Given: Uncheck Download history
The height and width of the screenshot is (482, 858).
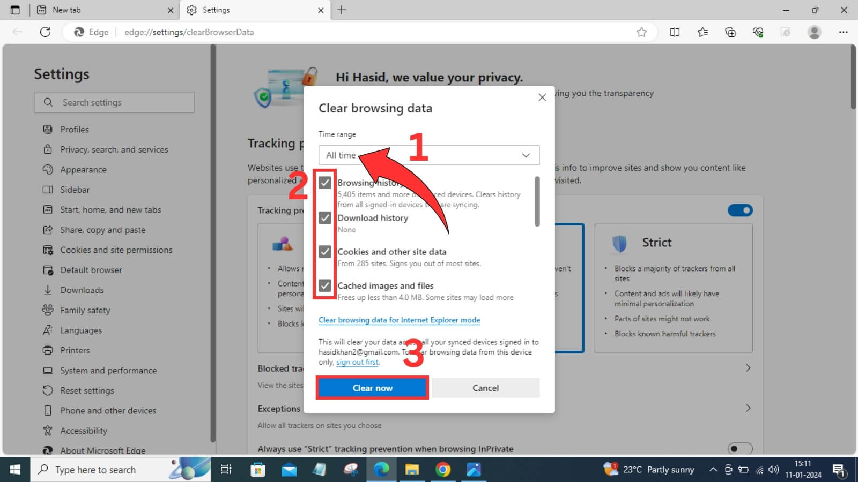Looking at the screenshot, I should point(324,217).
